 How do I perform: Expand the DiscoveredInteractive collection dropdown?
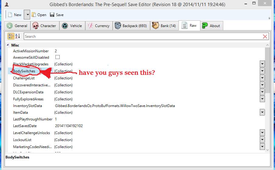(x=262, y=85)
